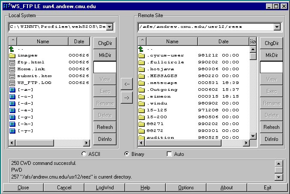This screenshot has height=194, width=290.
Task: Select the 15-125 remote folder icon
Action: coord(141,110)
